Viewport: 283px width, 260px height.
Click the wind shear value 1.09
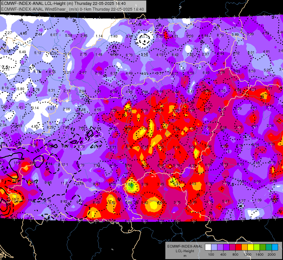coord(258,200)
